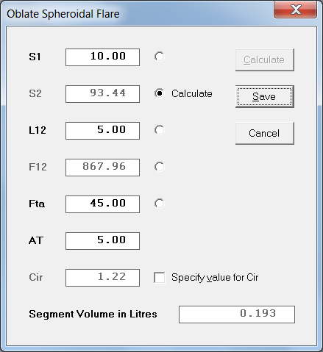This screenshot has height=352, width=323.
Task: Click the S1 input field showing 10.00
Action: [x=102, y=57]
